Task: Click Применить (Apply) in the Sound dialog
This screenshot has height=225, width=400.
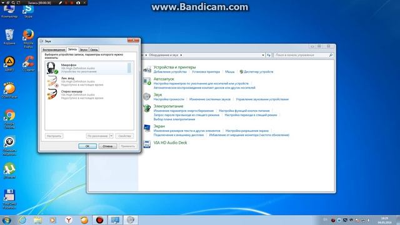Action: click(x=127, y=146)
